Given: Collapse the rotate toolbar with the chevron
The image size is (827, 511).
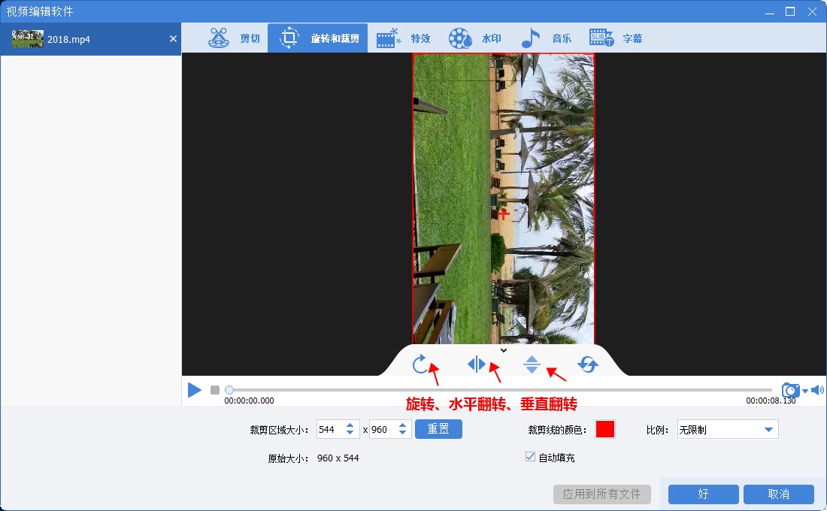Looking at the screenshot, I should click(504, 350).
